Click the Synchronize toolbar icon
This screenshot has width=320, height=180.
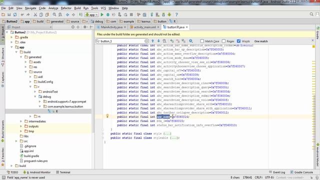[x=15, y=14]
